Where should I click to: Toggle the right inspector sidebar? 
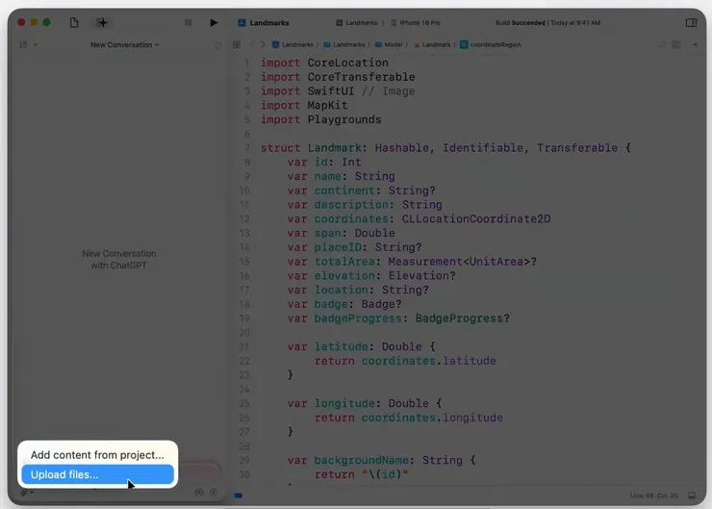click(691, 23)
